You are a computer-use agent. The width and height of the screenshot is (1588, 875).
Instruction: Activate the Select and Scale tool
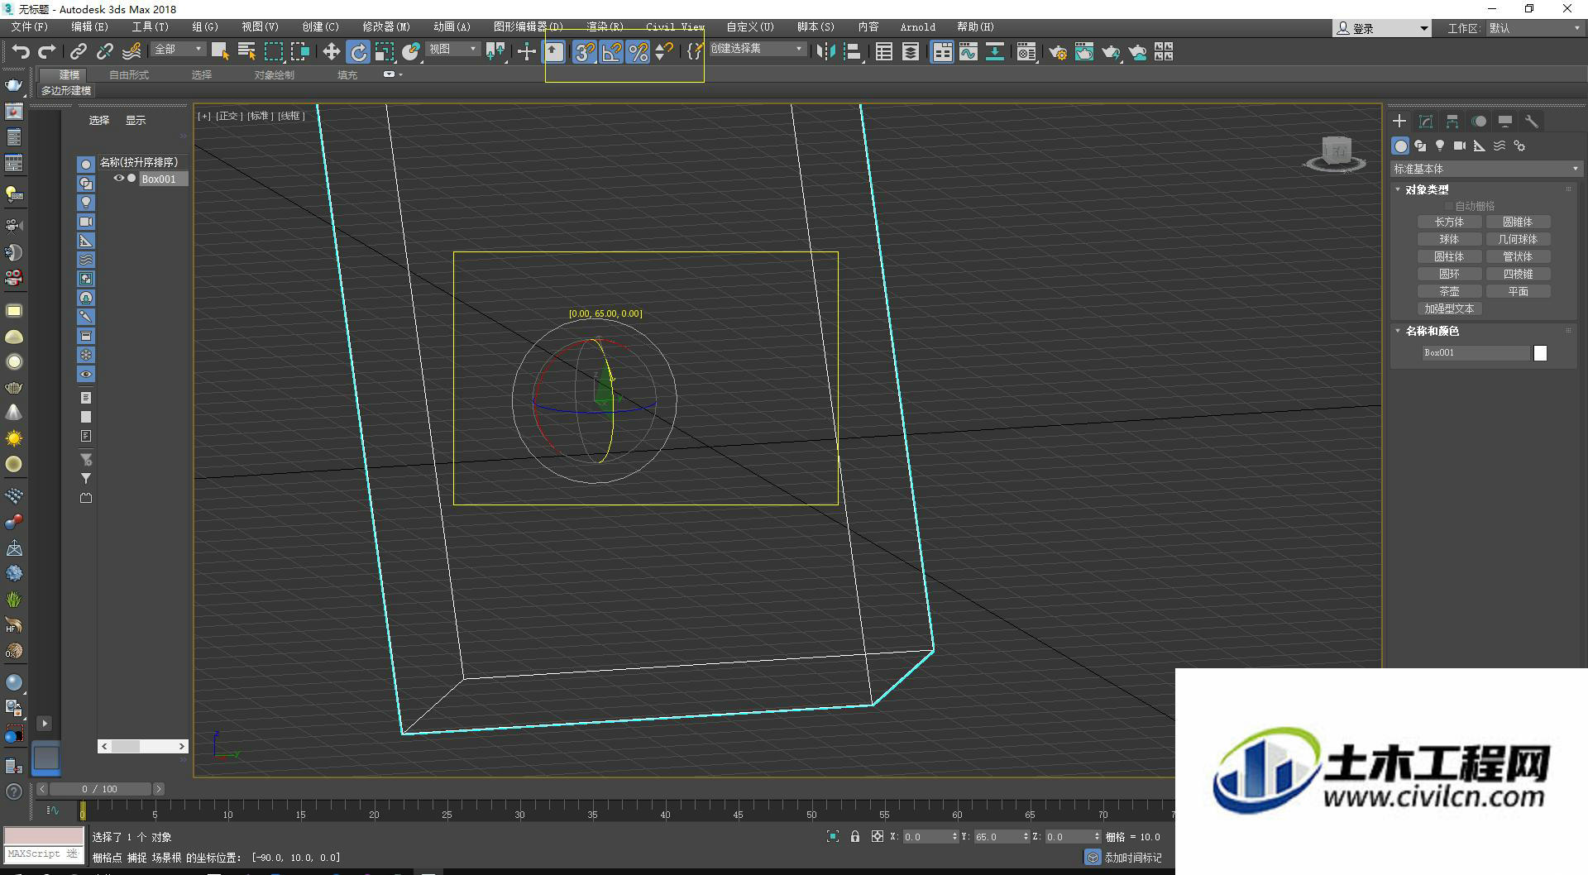385,52
